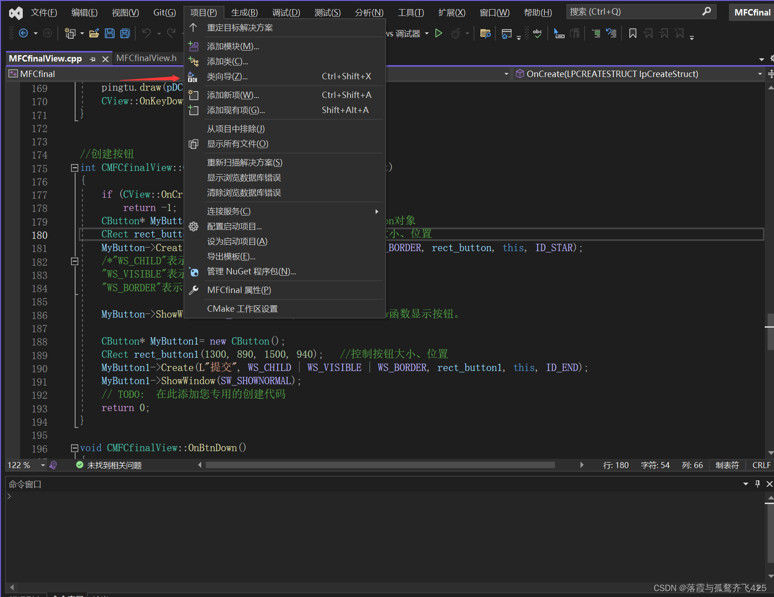Open the debugger target dropdown arrow

[427, 33]
